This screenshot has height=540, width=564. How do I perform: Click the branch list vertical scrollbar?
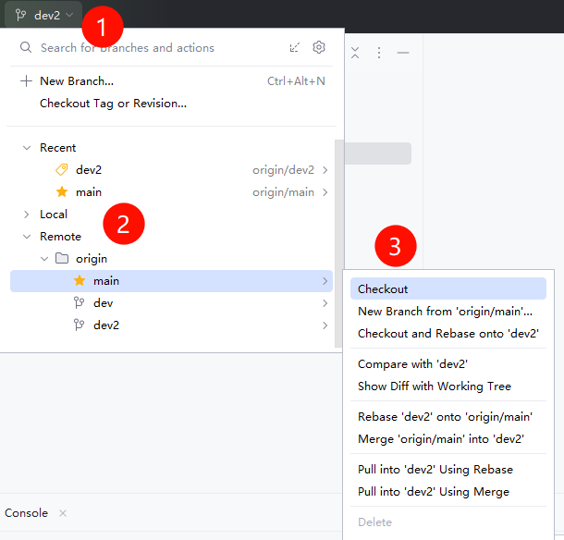337,243
